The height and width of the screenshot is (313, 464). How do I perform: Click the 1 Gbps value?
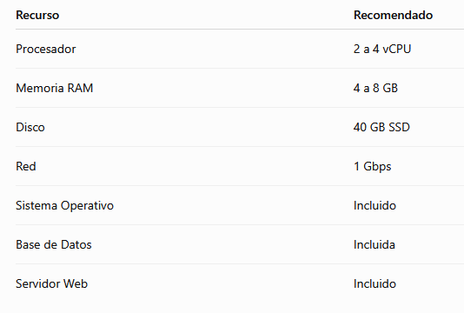pos(372,166)
